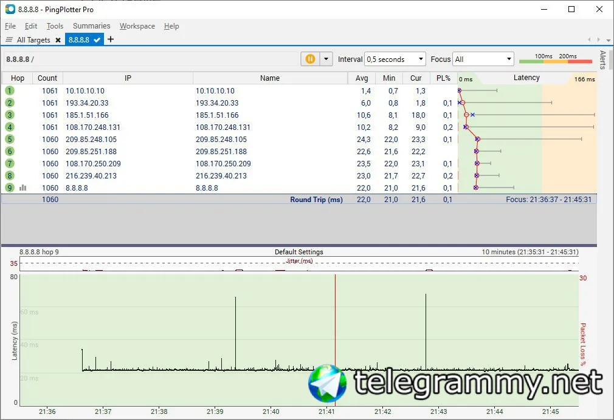This screenshot has width=614, height=420.
Task: Maximize the PingPlotter Pro window
Action: pos(571,9)
